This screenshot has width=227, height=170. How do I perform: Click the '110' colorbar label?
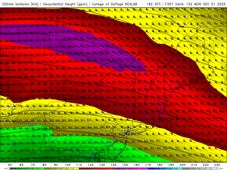[79, 165]
